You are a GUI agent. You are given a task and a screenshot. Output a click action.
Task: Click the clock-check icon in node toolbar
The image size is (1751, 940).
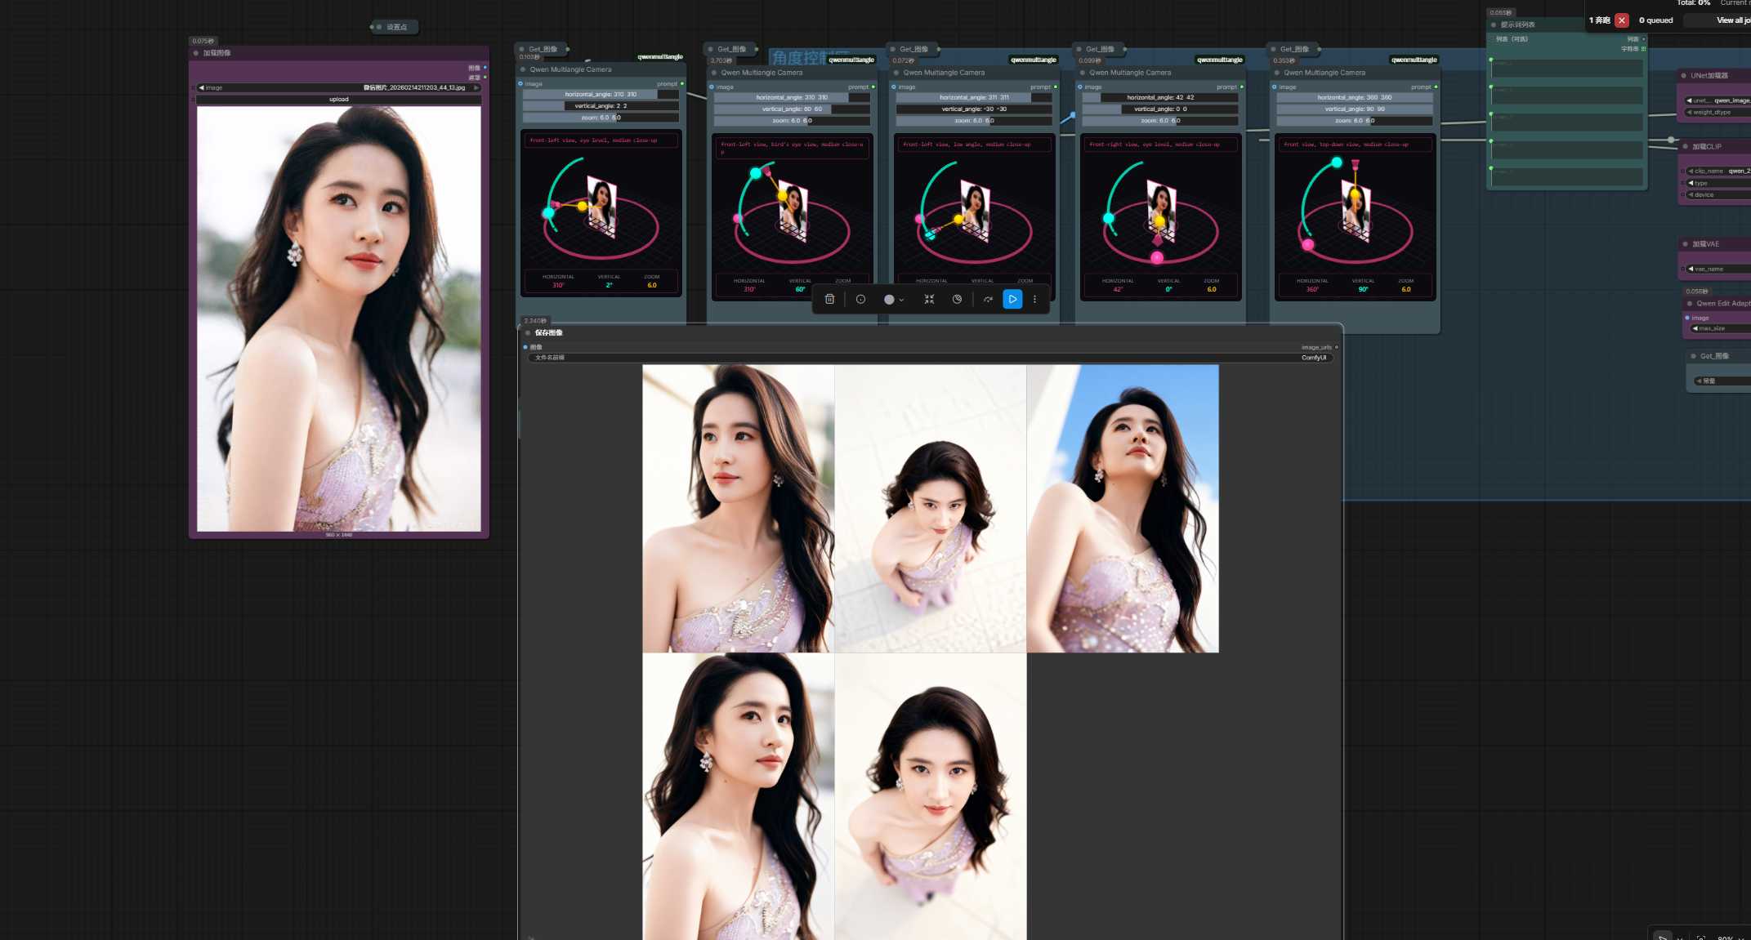pyautogui.click(x=957, y=300)
